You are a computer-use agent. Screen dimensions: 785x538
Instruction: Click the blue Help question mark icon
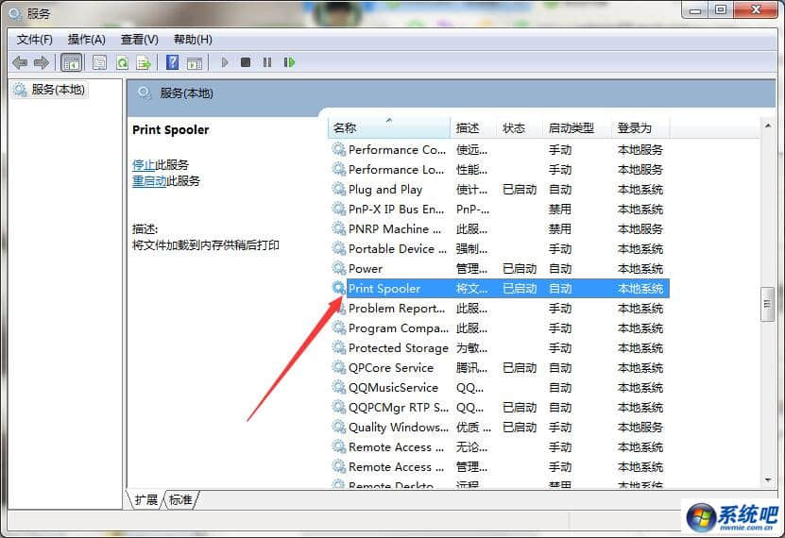point(172,62)
